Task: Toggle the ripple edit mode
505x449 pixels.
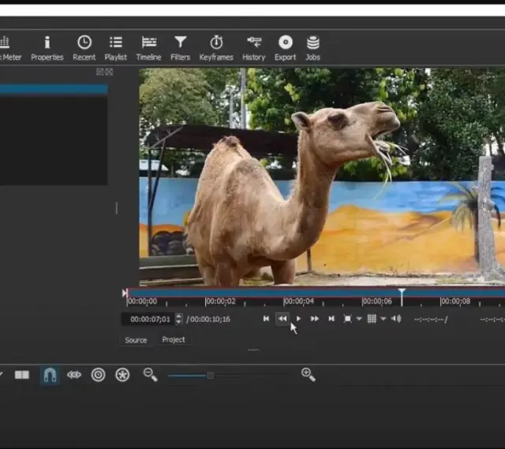Action: pos(98,375)
